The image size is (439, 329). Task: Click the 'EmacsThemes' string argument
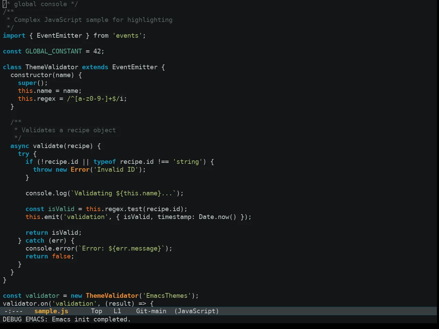[x=167, y=296]
